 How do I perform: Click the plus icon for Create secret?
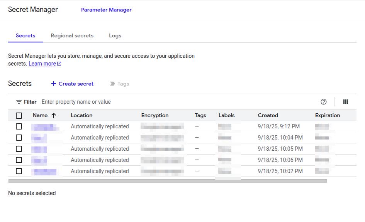point(54,84)
